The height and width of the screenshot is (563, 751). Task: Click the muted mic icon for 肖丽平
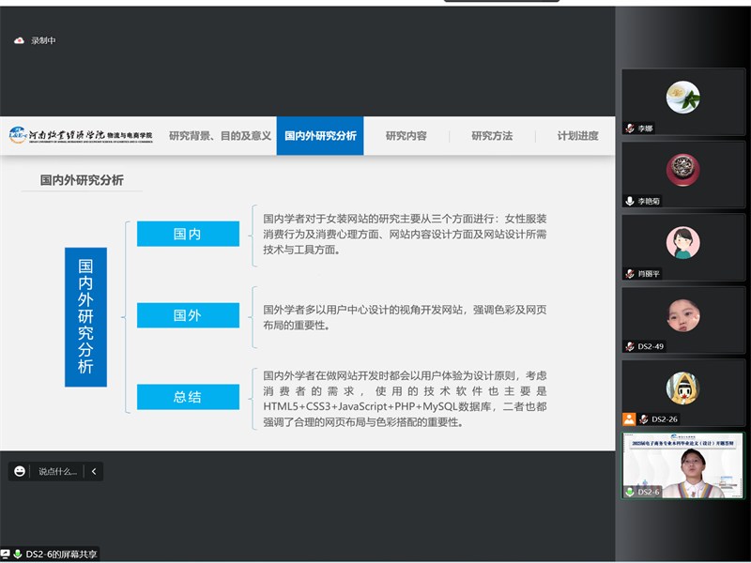[630, 274]
